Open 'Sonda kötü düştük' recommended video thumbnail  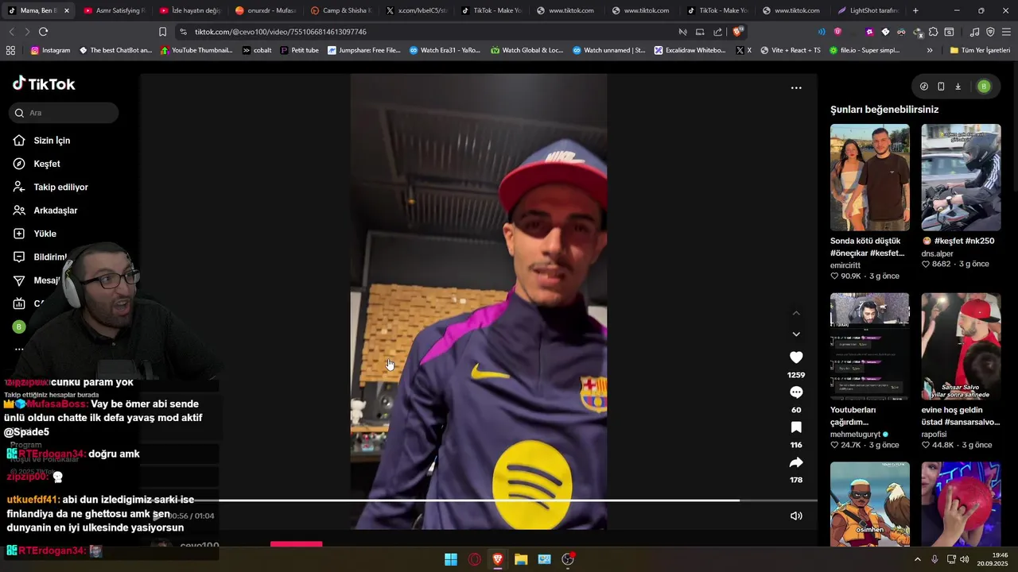tap(870, 177)
